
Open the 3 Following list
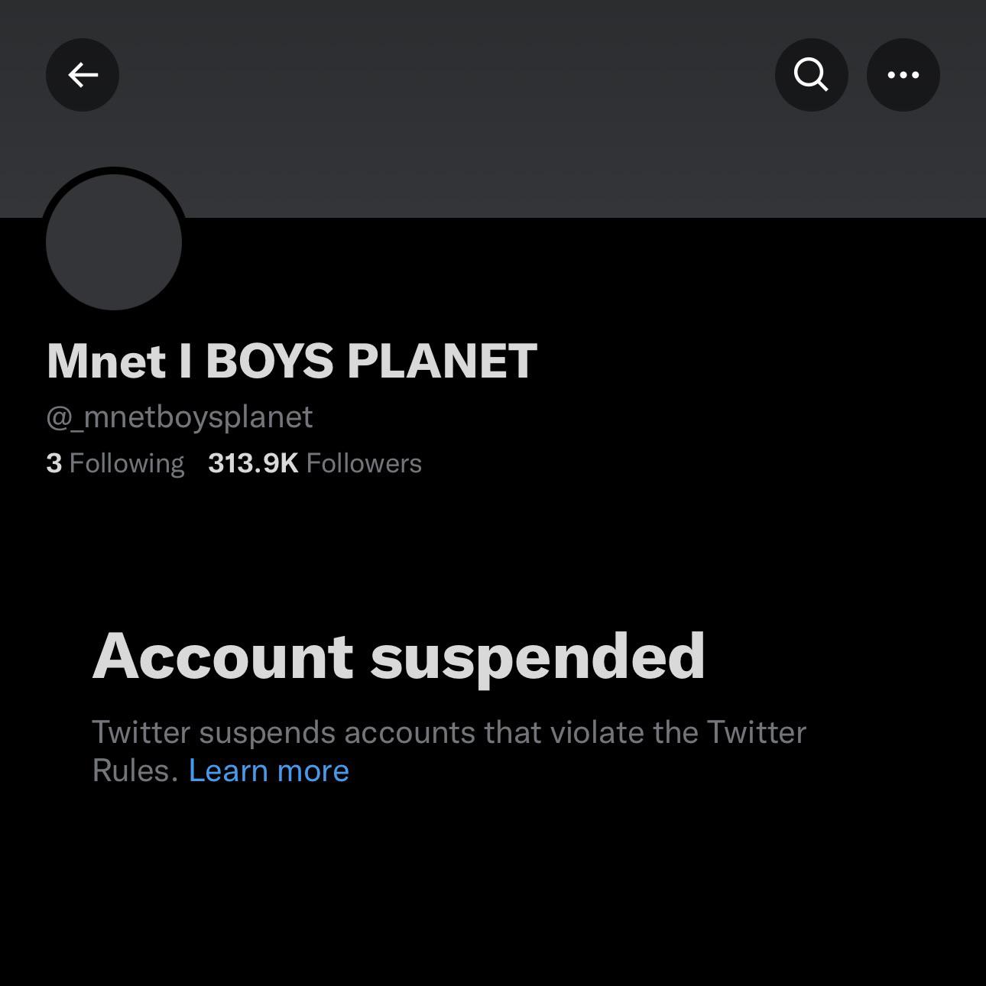115,463
